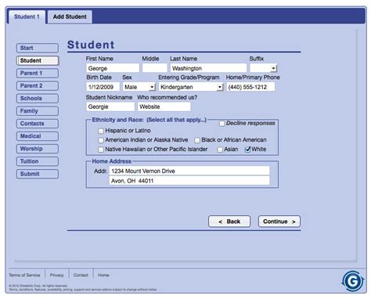Screen dimensions: 371x299
Task: Click the address line 1234 Mount Vernon Drive
Action: point(189,171)
